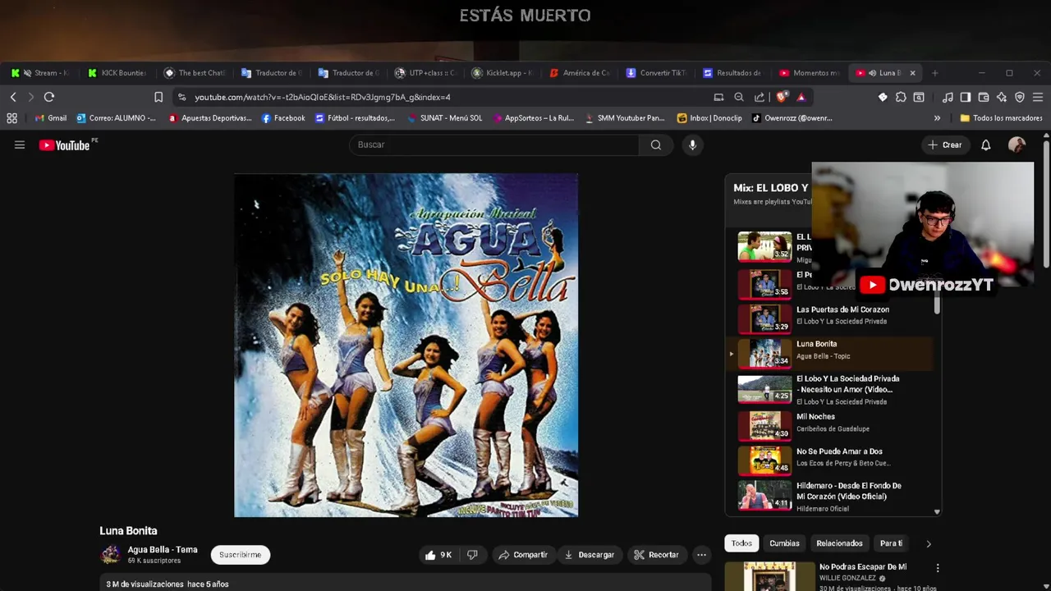Open the Gmail bookmark

pyautogui.click(x=50, y=118)
